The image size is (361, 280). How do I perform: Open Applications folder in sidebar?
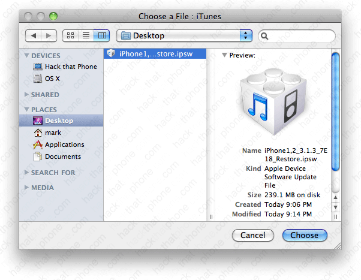[64, 144]
